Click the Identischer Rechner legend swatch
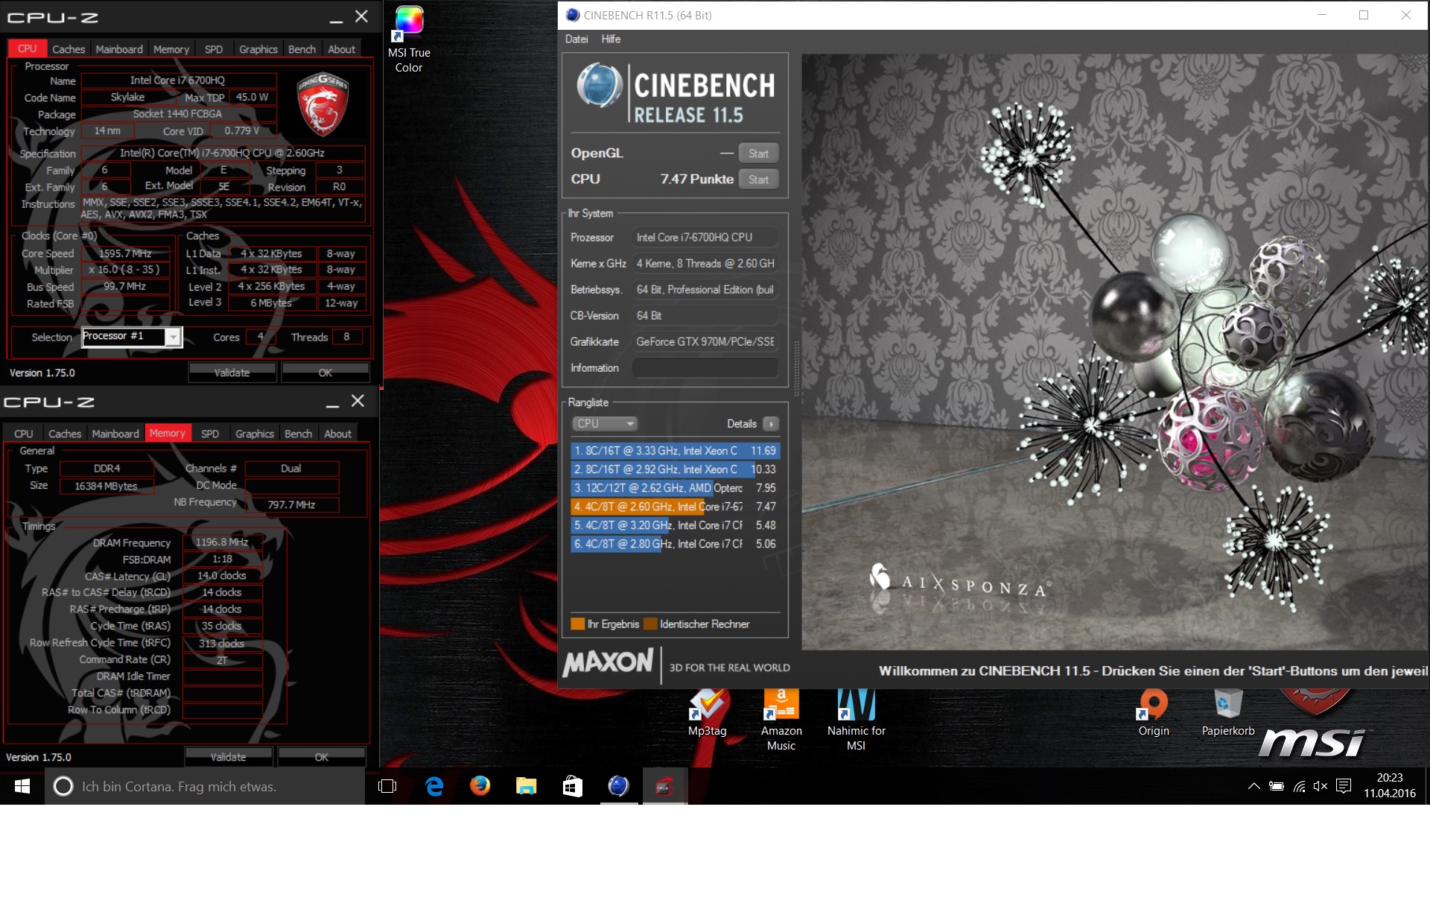This screenshot has height=912, width=1430. click(x=650, y=624)
